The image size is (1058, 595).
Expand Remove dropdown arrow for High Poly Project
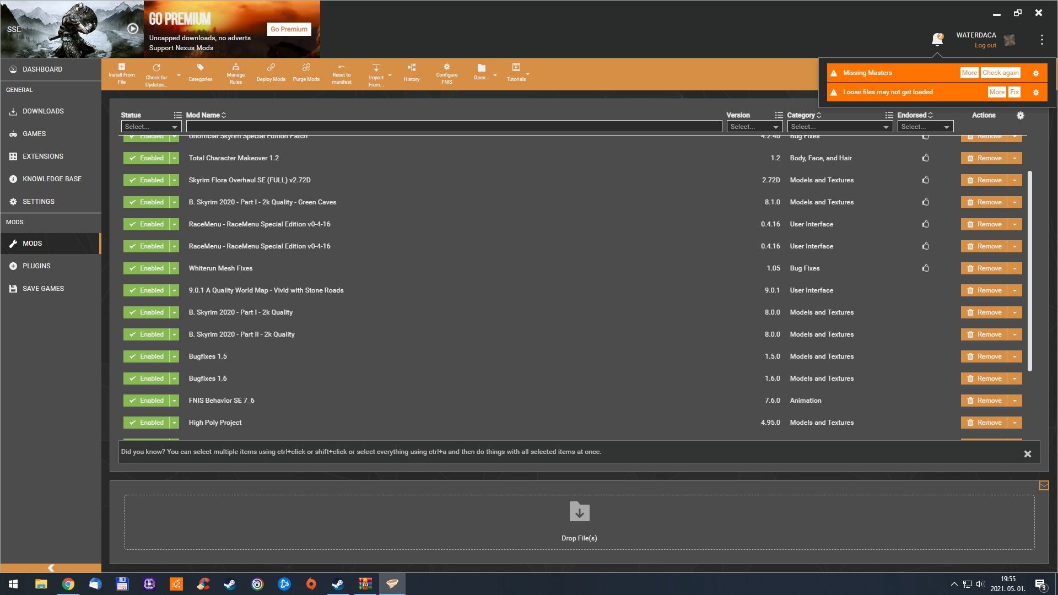tap(1014, 423)
